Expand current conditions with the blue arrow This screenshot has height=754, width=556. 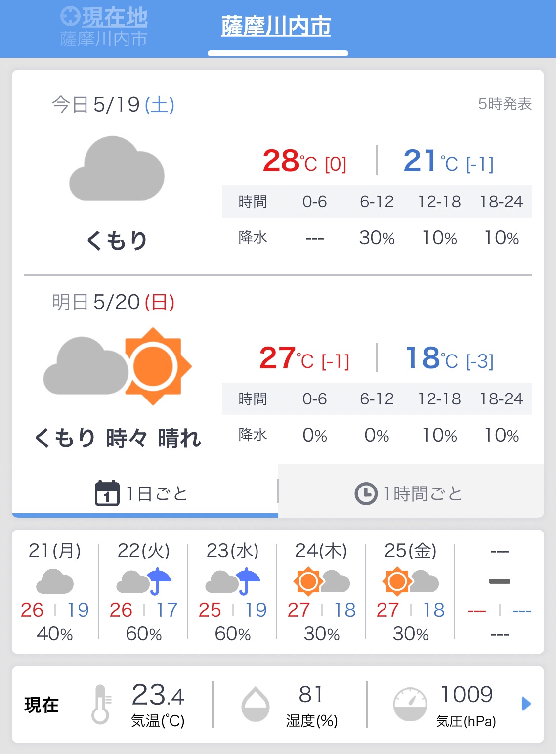pyautogui.click(x=526, y=704)
